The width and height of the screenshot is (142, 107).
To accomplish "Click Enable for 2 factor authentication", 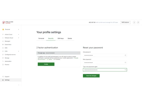I will tap(46, 64).
